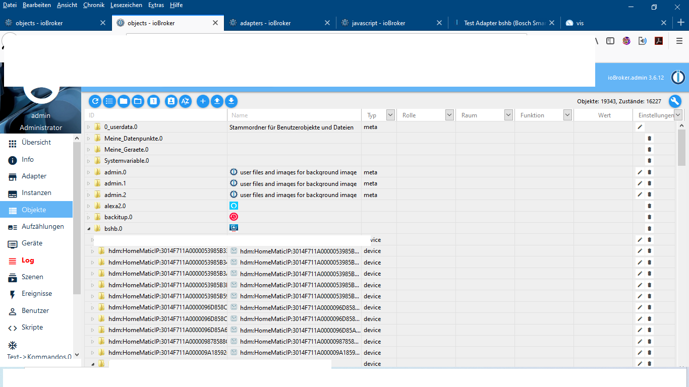Open the Übersicht sidebar page
The image size is (689, 387).
tap(36, 143)
